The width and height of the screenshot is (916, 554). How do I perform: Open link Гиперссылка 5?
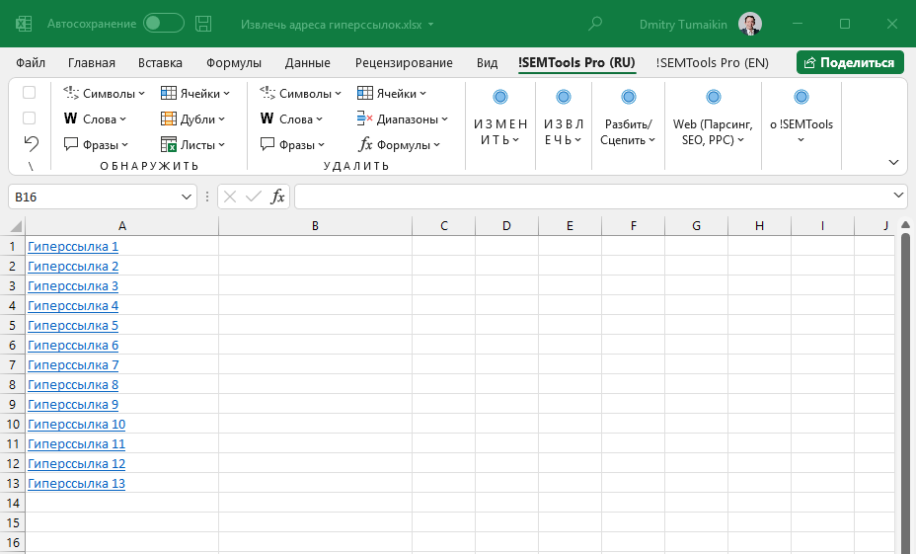pos(73,326)
